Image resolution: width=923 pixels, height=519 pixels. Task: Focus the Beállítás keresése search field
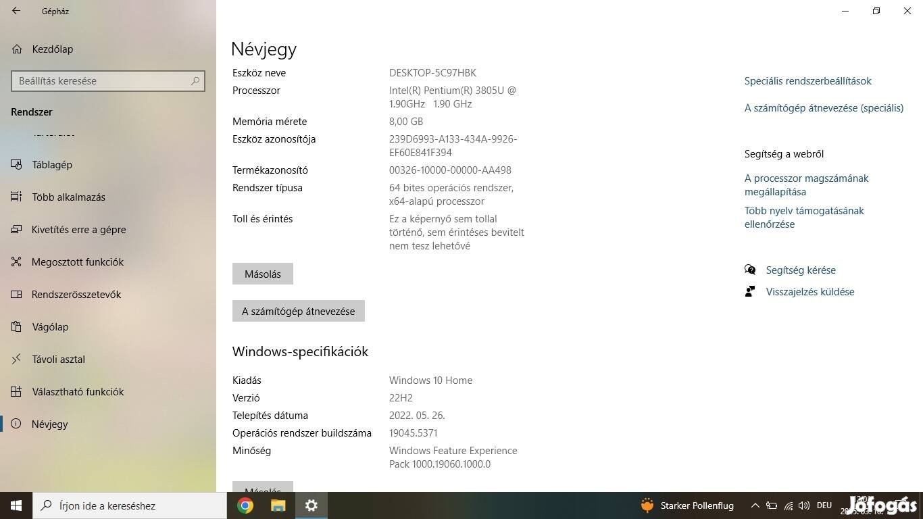[108, 81]
